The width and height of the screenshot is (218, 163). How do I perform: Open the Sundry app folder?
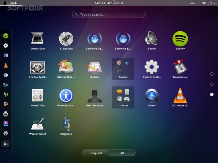click(123, 69)
